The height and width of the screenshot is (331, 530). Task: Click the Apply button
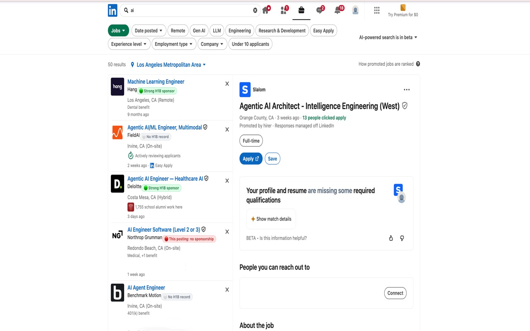tap(251, 158)
